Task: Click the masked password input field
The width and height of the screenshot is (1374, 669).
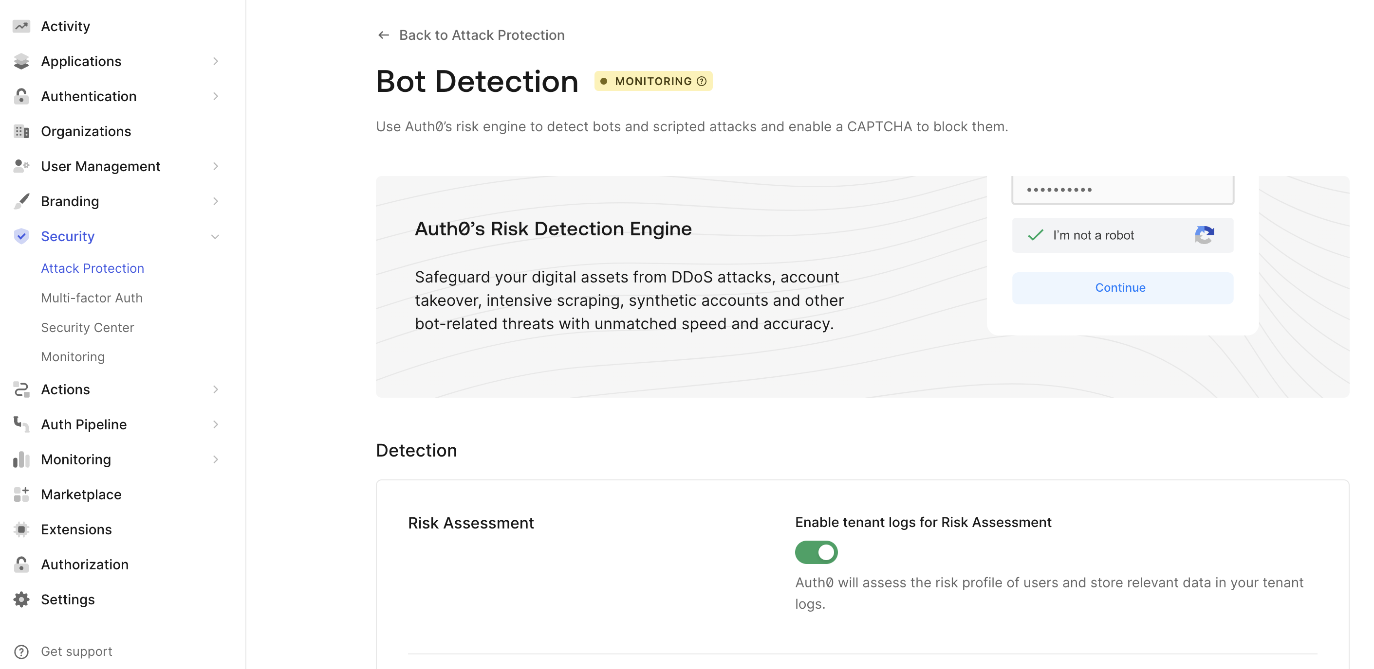Action: [x=1123, y=190]
